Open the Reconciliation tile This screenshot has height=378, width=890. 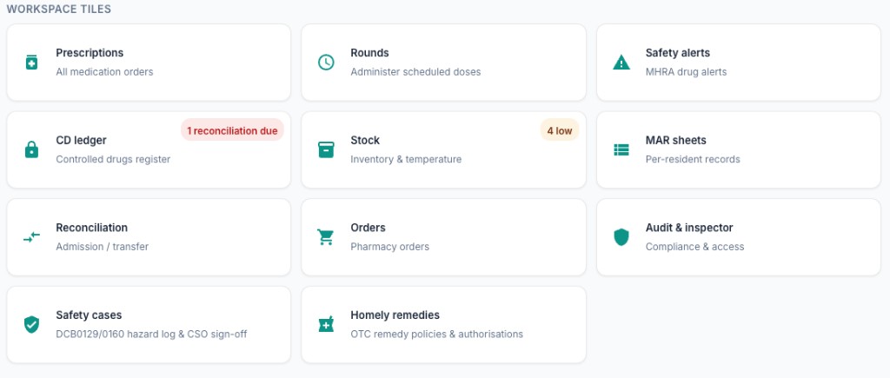coord(149,237)
